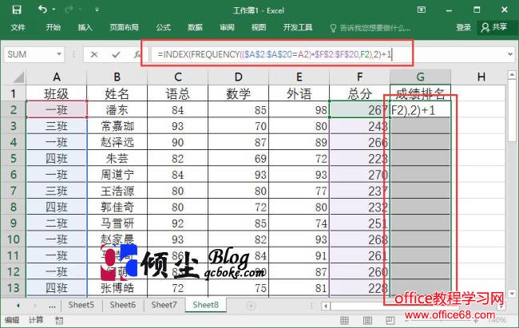Screen dimensions: 519x328
Task: Switch to the 开发工具 ribbon tab
Action: coord(298,27)
